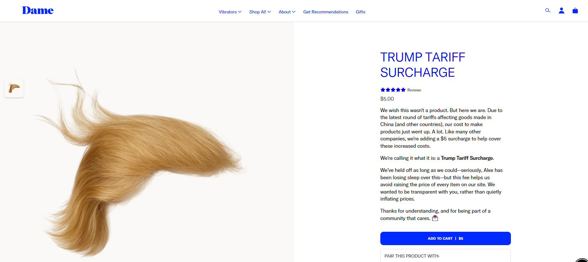Click the bold Trump Tariff Surcharge text
The image size is (588, 262).
[467, 158]
